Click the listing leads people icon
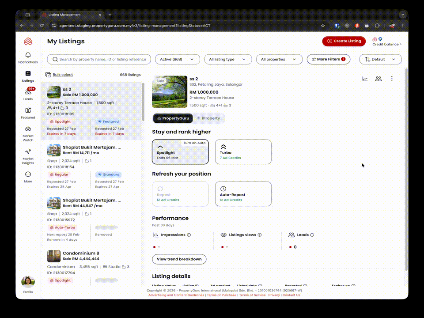 tap(378, 79)
